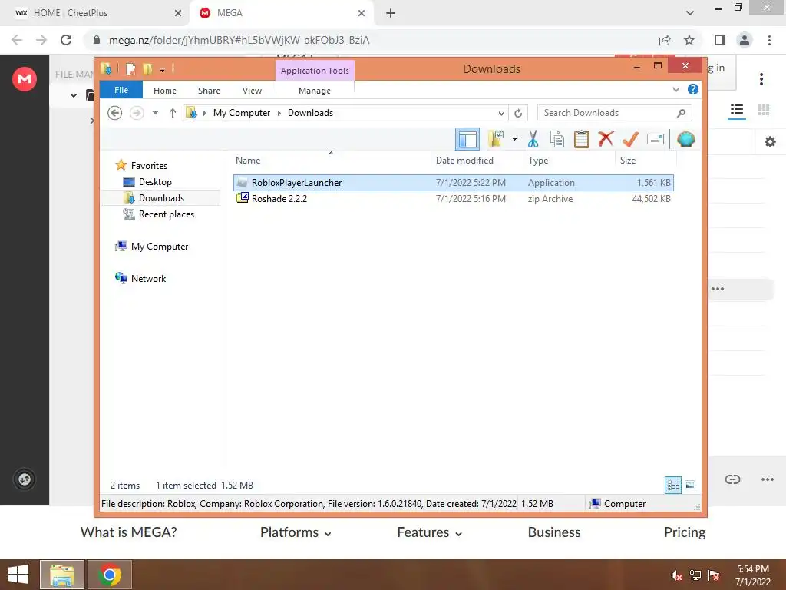786x590 pixels.
Task: Go forward in Explorer navigation
Action: (137, 113)
